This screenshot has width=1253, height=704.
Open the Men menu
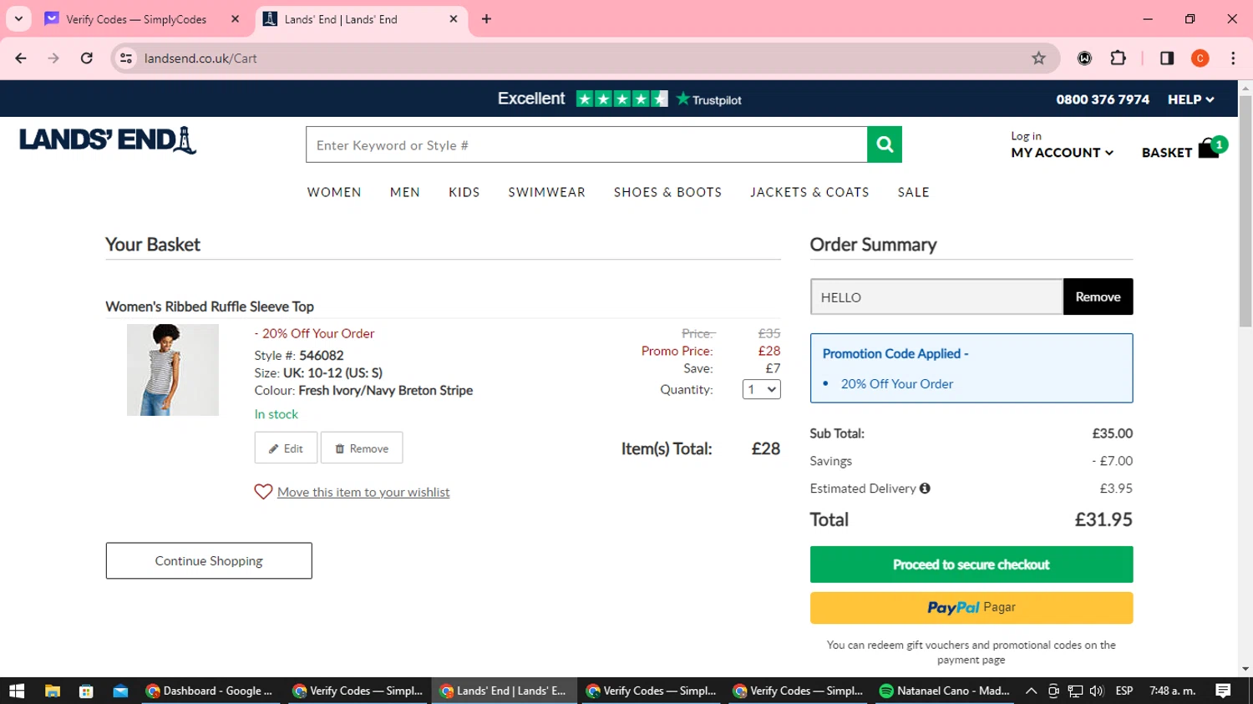pos(405,192)
